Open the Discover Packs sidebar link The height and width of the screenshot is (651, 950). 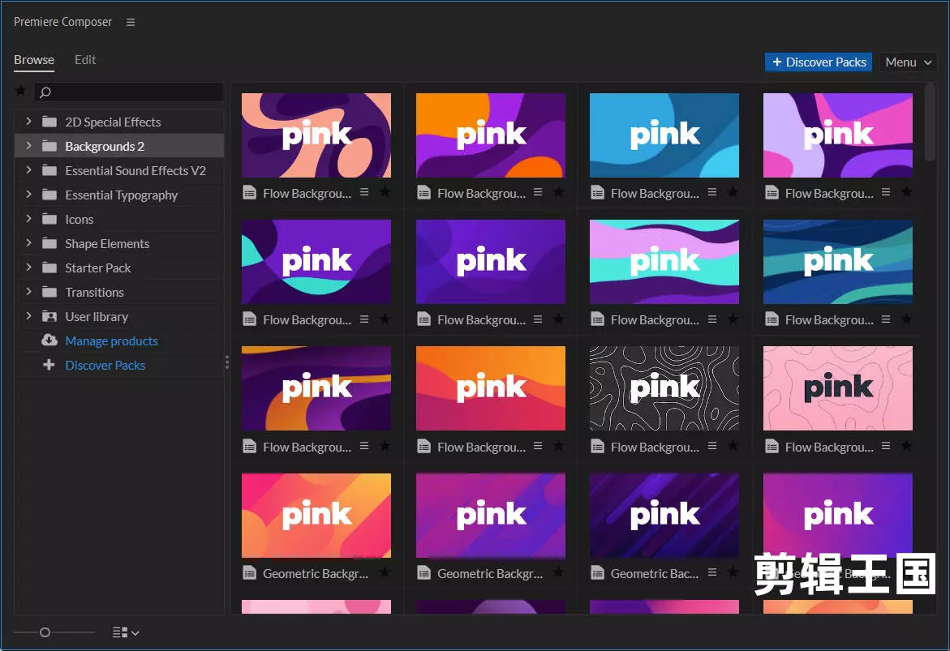point(105,365)
